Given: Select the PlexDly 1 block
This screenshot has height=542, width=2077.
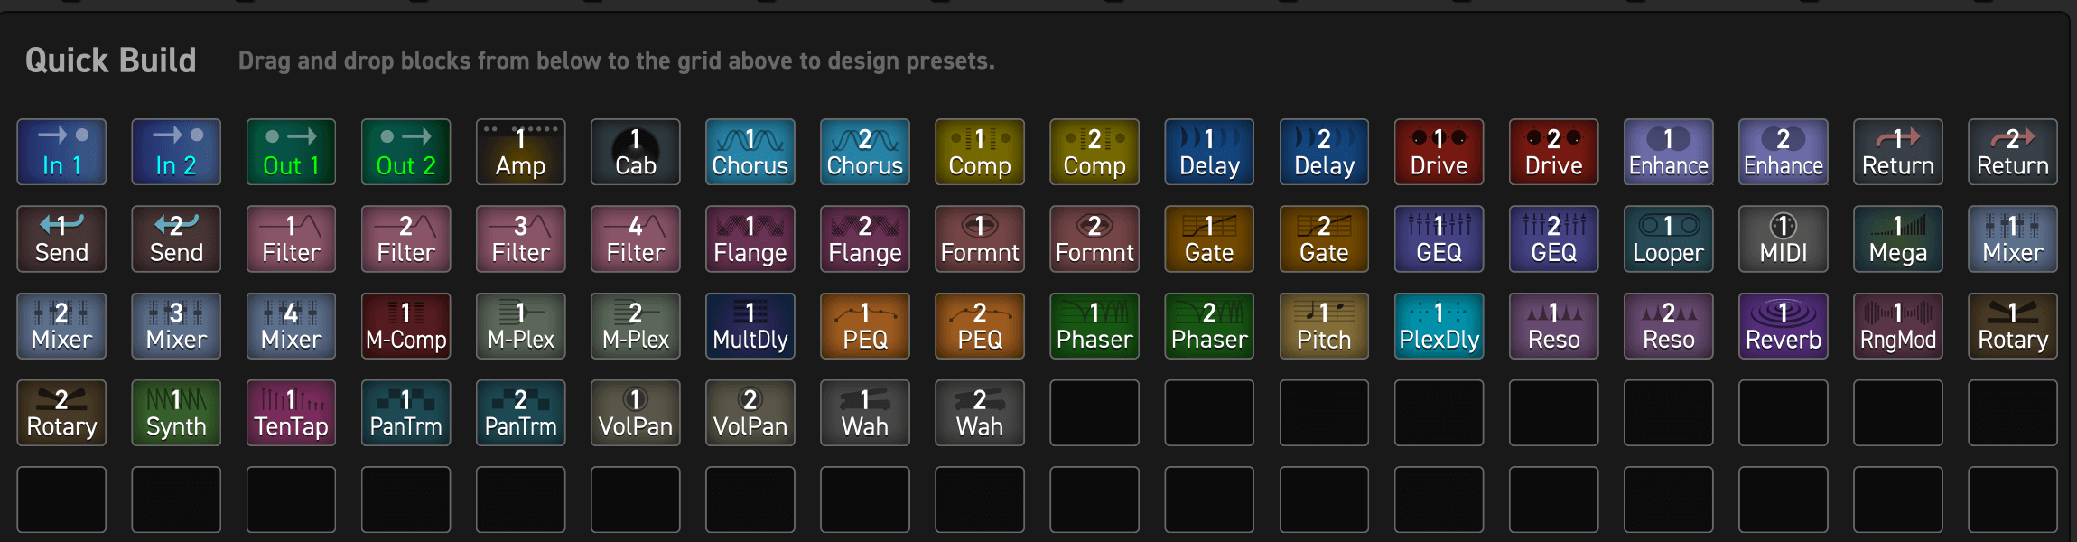Looking at the screenshot, I should point(1439,325).
